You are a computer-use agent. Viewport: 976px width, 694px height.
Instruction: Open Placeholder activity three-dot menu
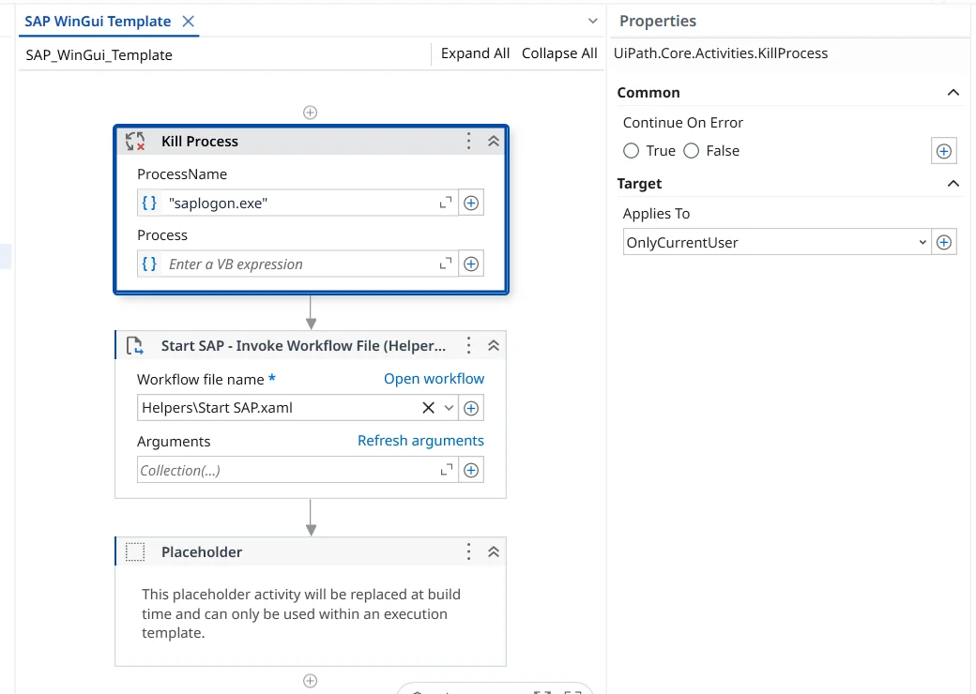point(468,551)
